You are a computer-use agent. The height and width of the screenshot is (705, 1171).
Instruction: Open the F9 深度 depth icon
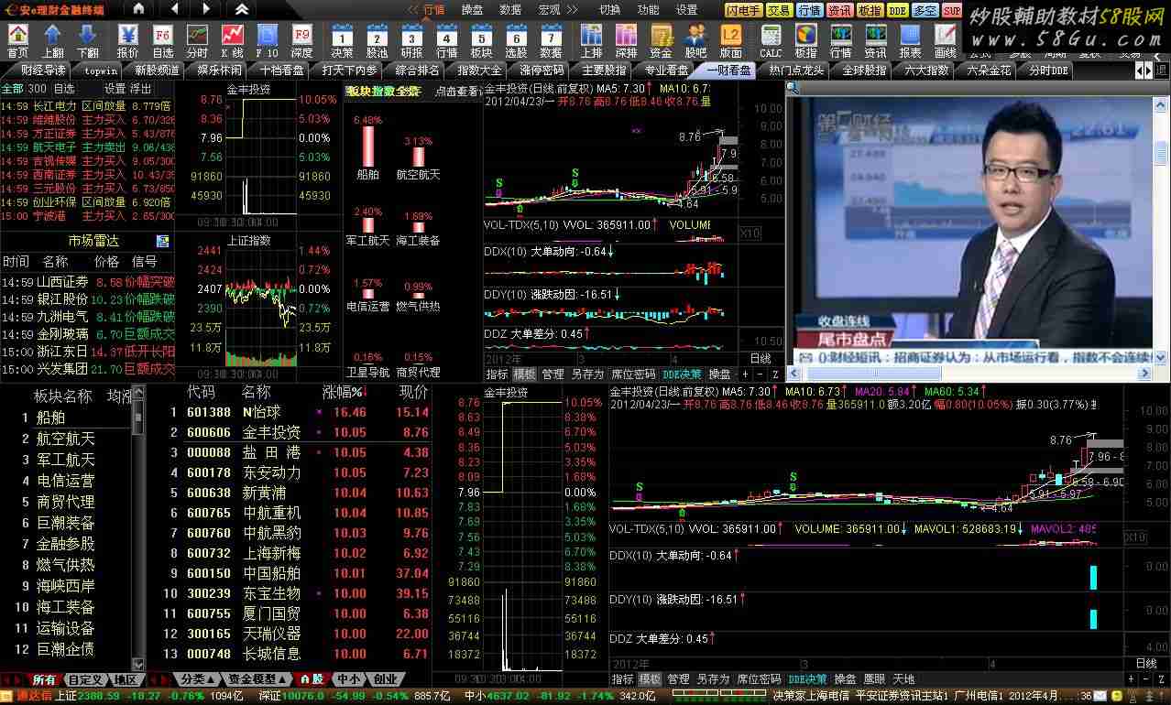301,40
